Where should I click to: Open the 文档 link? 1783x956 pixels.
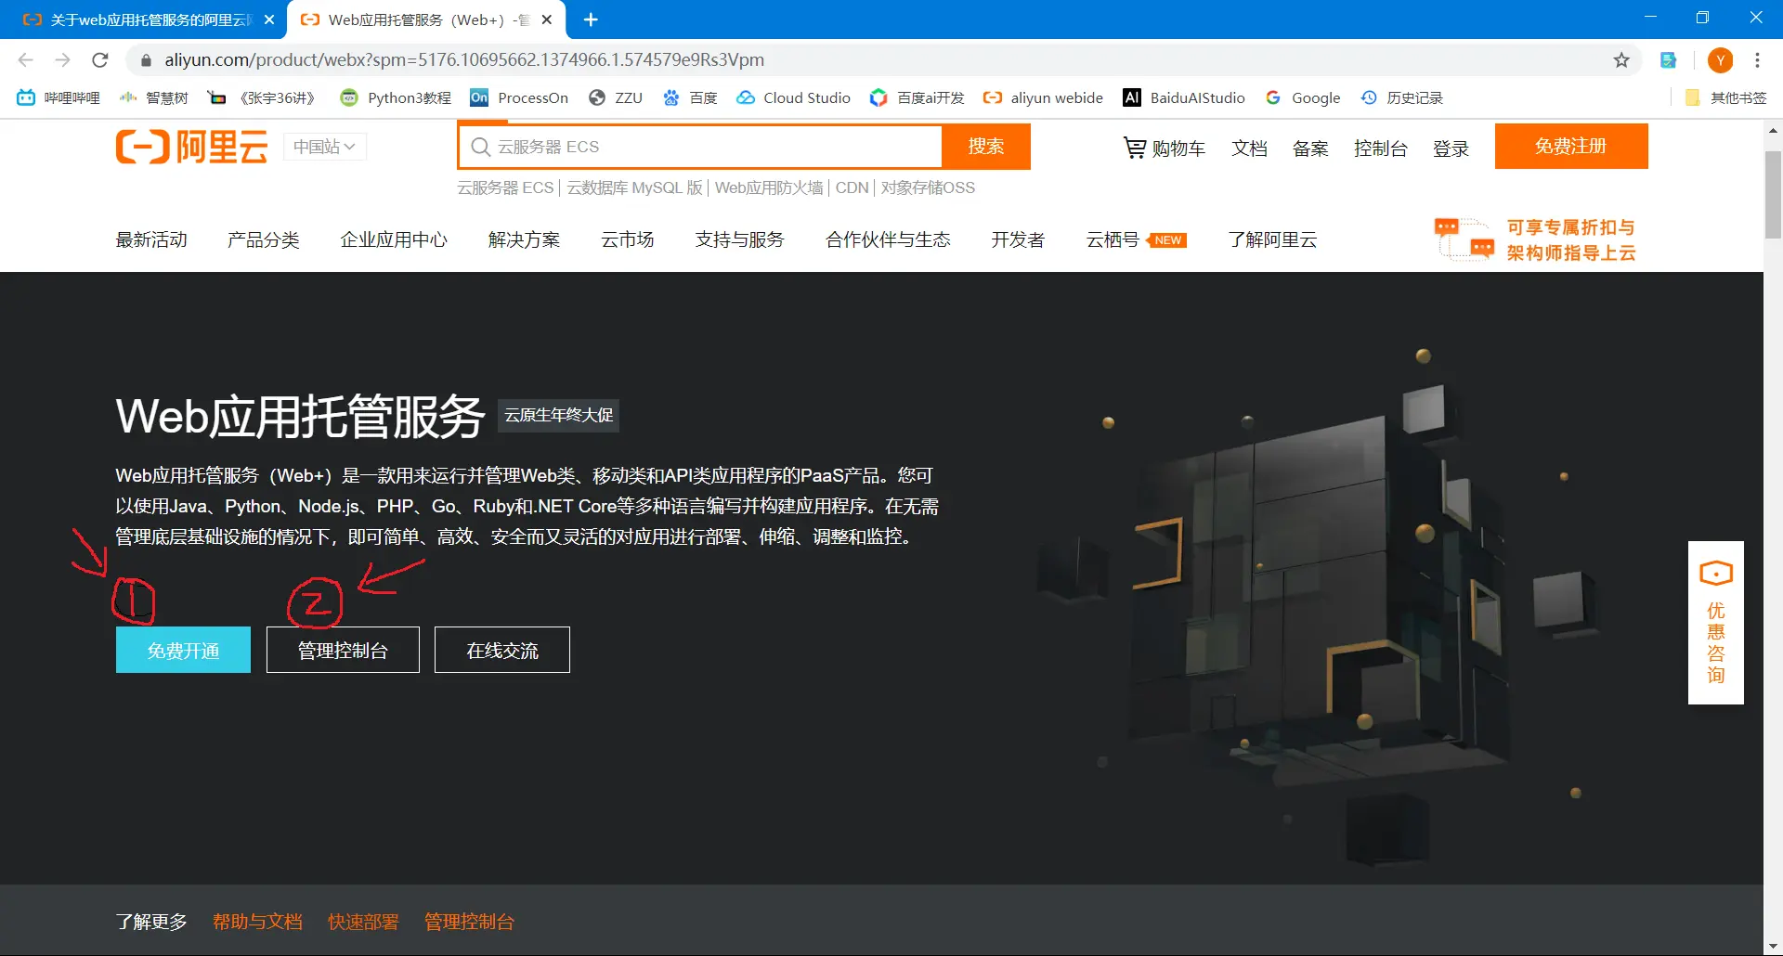coord(1249,149)
